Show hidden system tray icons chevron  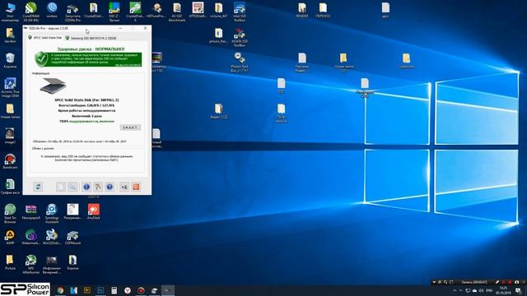pos(455,290)
